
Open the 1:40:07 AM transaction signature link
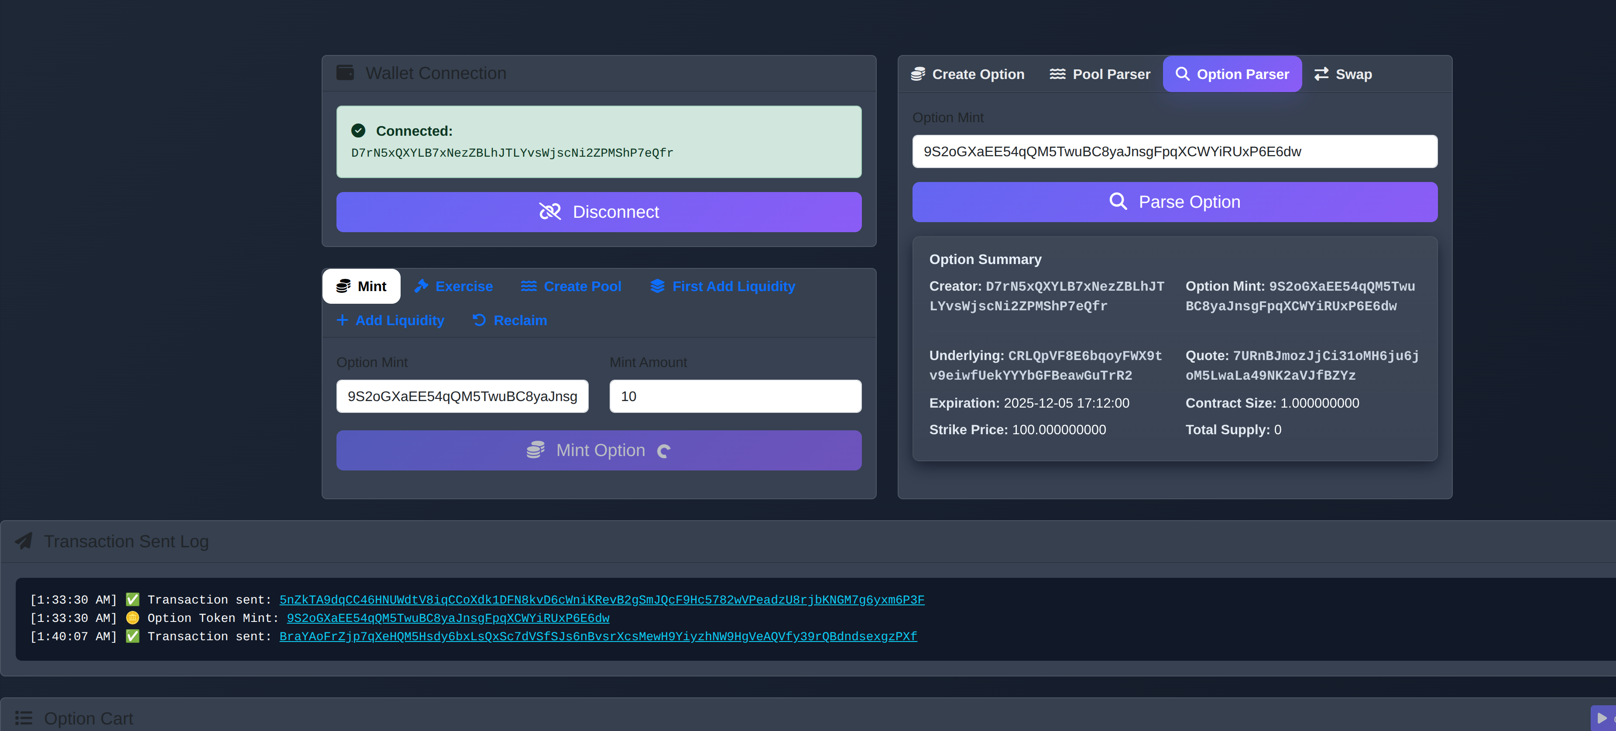coord(598,636)
